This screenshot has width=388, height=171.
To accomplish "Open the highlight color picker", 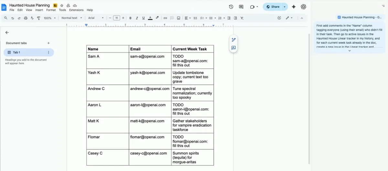I will click(157, 18).
